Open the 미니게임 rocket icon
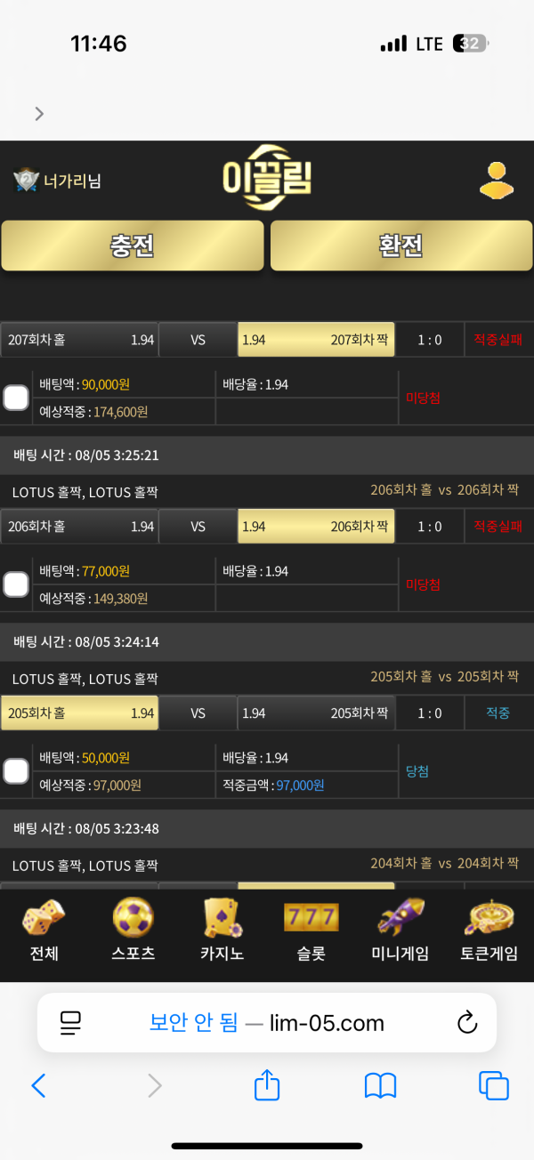Screen dimensions: 534x1160 click(400, 919)
